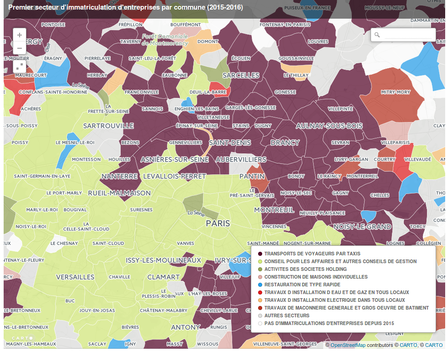The image size is (447, 351).
Task: Click the VILLEPARISIS commune label
Action: pyautogui.click(x=396, y=142)
